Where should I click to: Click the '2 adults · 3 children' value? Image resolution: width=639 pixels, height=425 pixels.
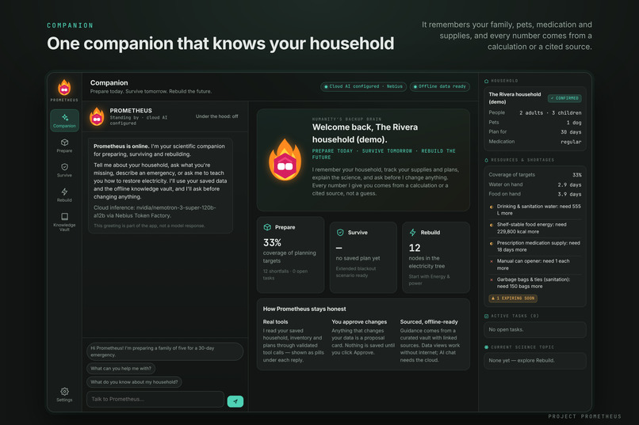550,112
